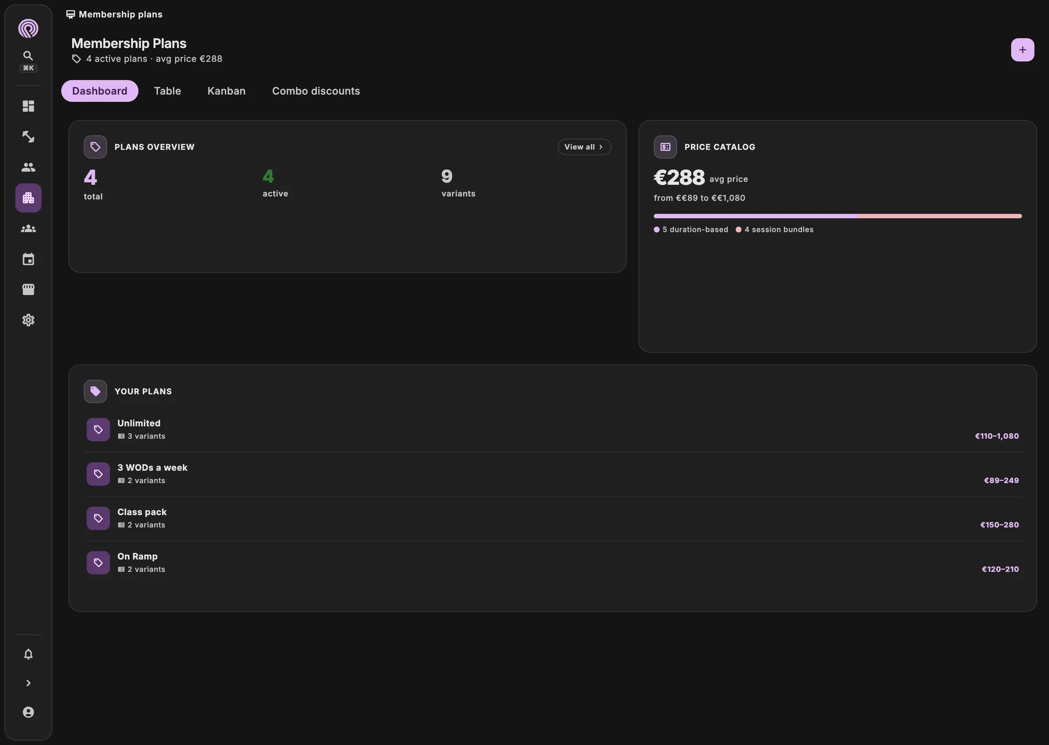This screenshot has width=1049, height=745.
Task: Click the pink session bundles bar segment
Action: [x=940, y=216]
